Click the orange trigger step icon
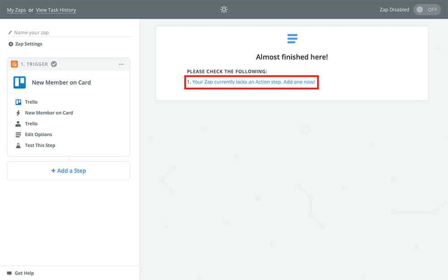 coord(14,64)
